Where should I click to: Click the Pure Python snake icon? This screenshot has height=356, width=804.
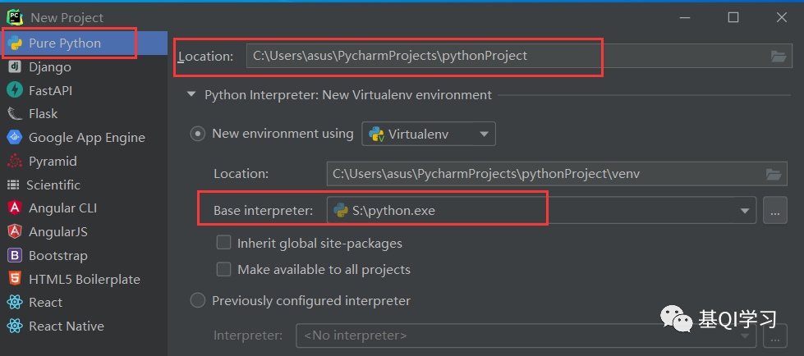(15, 43)
